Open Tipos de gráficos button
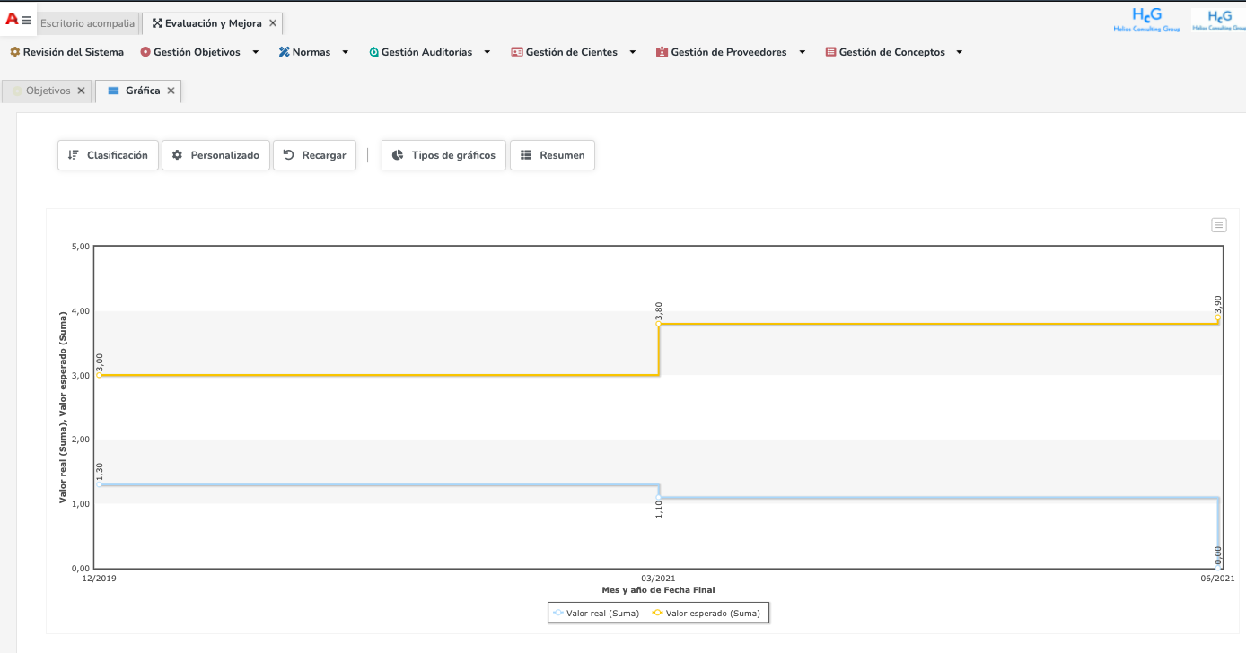The height and width of the screenshot is (653, 1246). (x=443, y=155)
